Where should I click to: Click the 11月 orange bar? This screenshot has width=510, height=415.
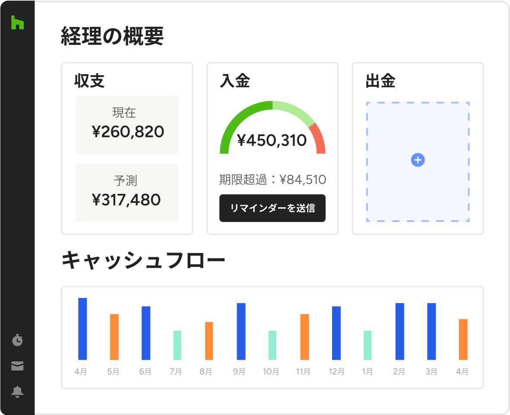pos(304,337)
